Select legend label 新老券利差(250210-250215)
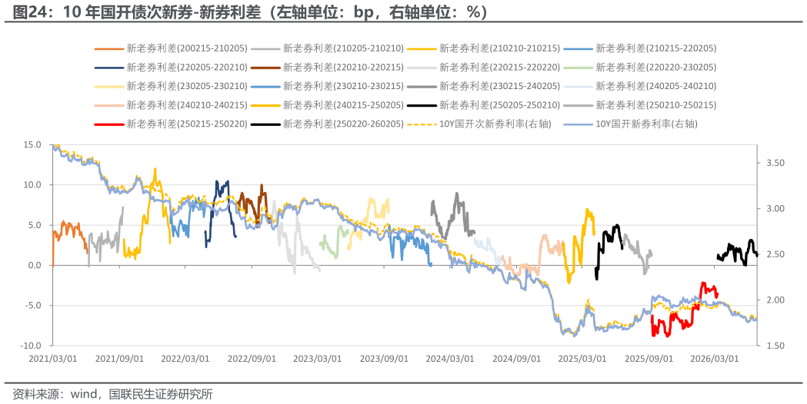This screenshot has height=404, width=807. click(x=656, y=105)
